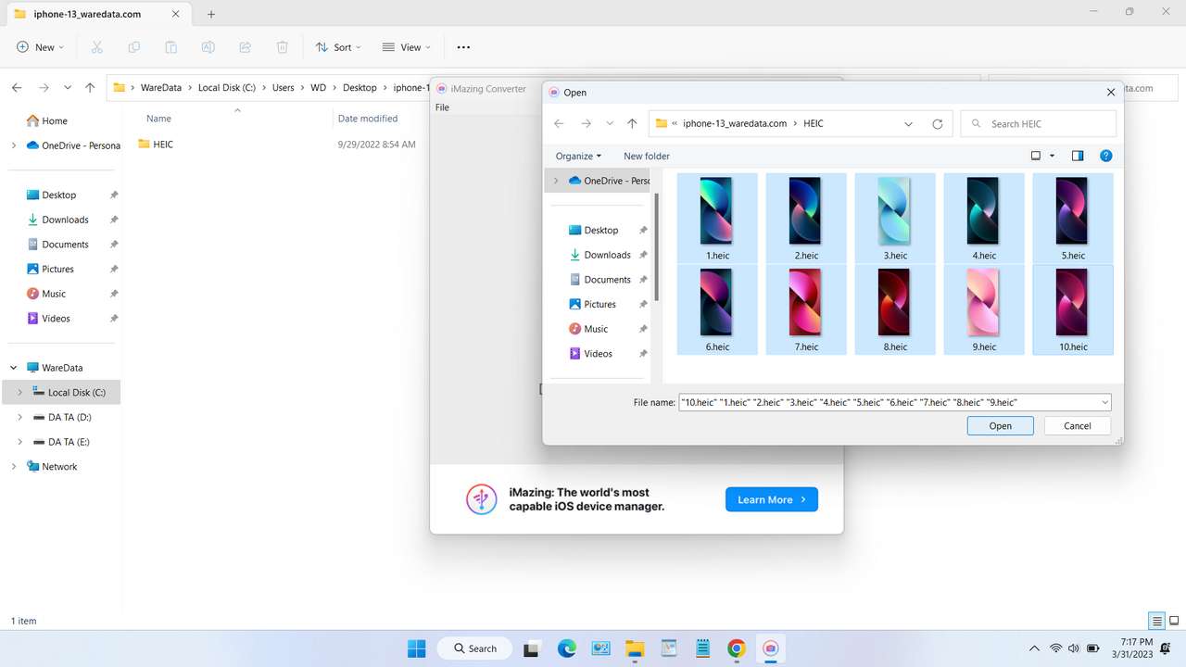The width and height of the screenshot is (1186, 667).
Task: Click the File menu in iMazing Converter
Action: pyautogui.click(x=442, y=107)
